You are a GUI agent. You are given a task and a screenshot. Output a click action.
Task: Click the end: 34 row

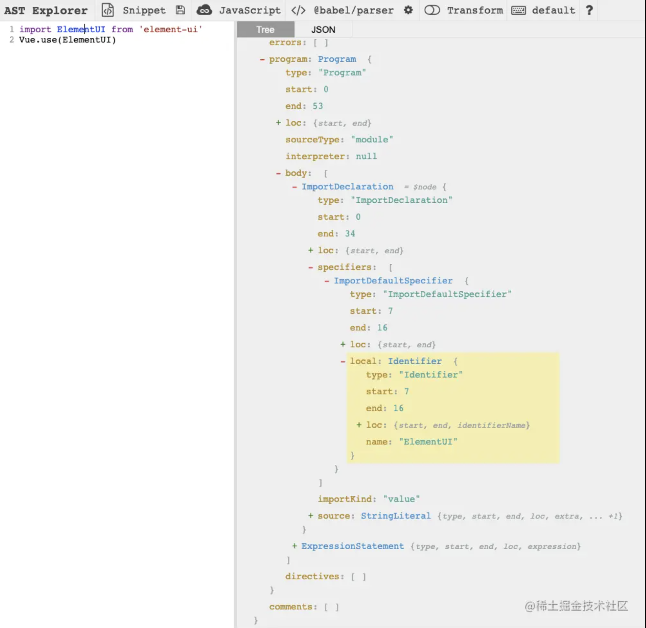pyautogui.click(x=336, y=234)
